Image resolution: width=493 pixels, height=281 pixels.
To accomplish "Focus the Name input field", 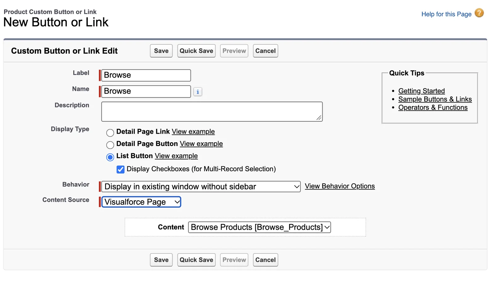I will point(146,92).
